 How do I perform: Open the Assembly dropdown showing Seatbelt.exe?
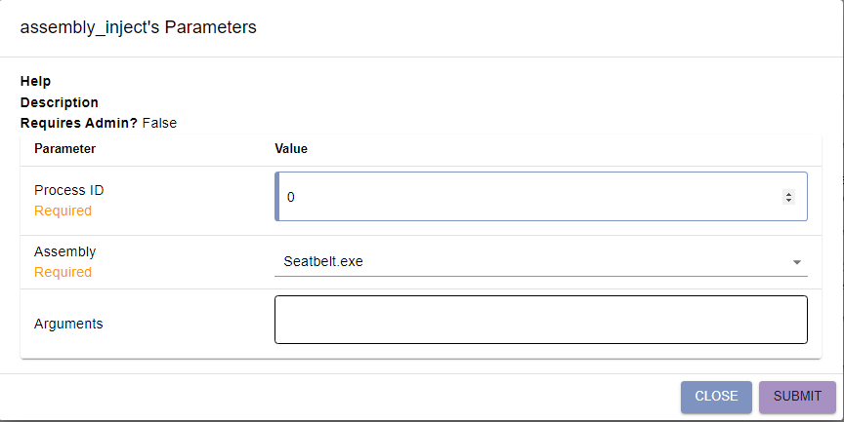click(x=541, y=261)
